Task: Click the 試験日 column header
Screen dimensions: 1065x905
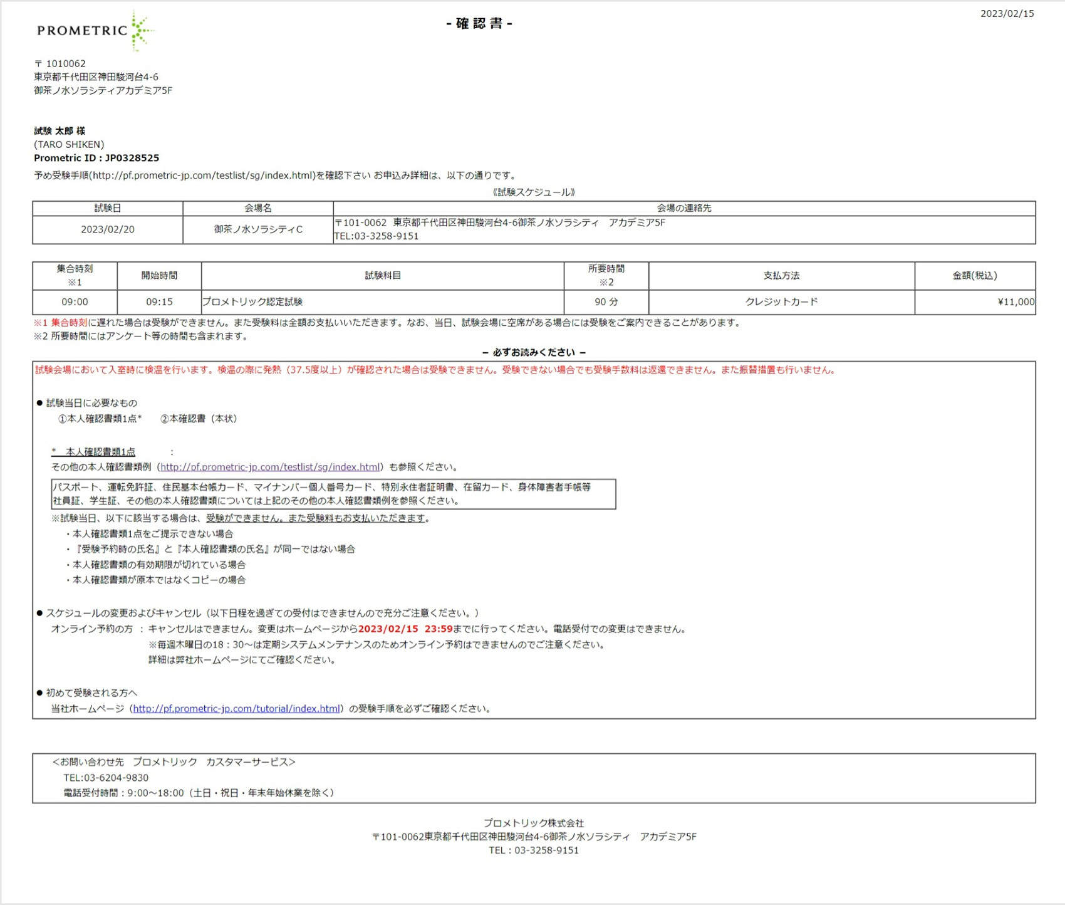Action: pos(108,208)
